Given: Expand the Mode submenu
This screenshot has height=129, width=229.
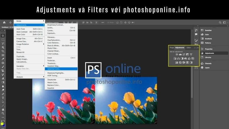Looking at the screenshot, I should (29, 21).
